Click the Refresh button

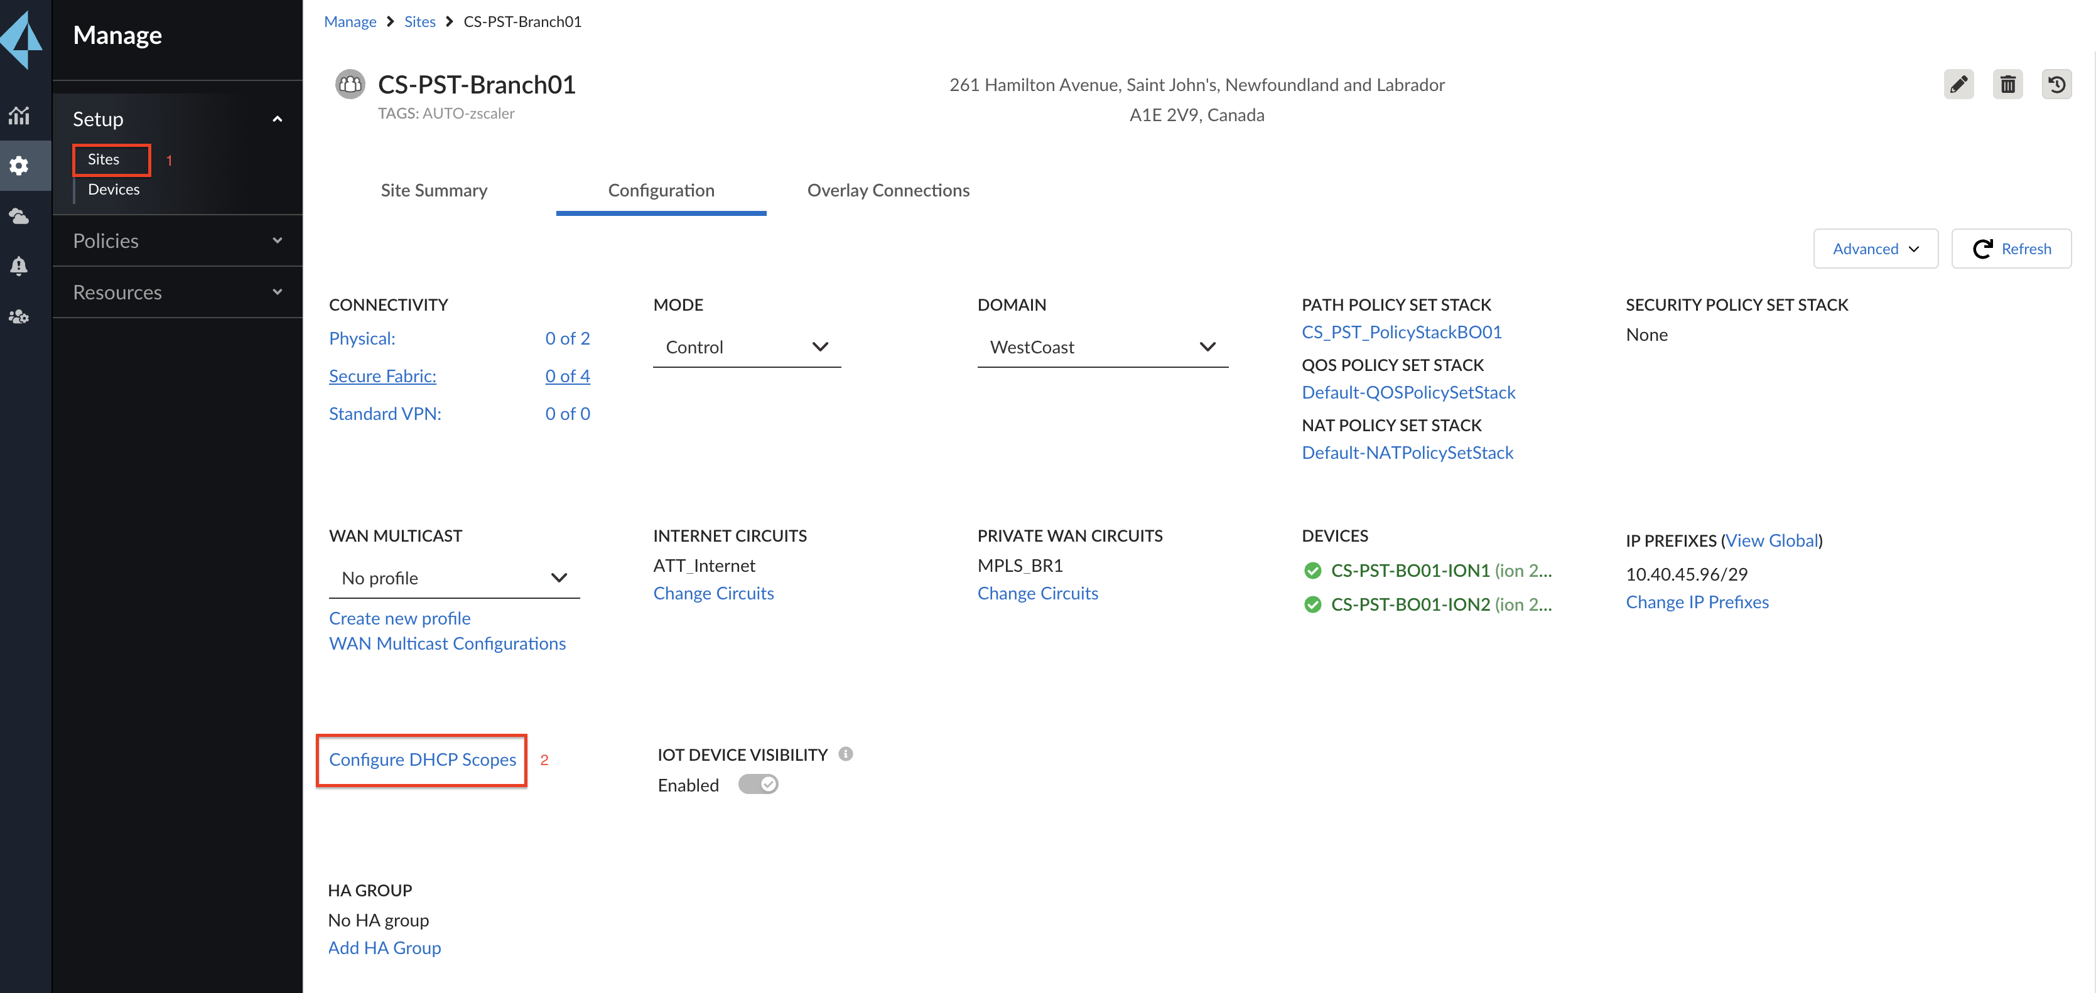[2011, 249]
